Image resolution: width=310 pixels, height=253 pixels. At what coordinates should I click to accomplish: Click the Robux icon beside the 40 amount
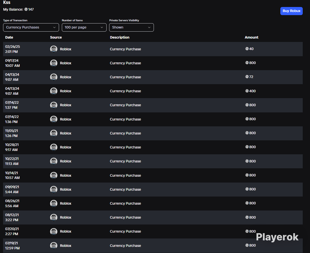click(x=247, y=49)
